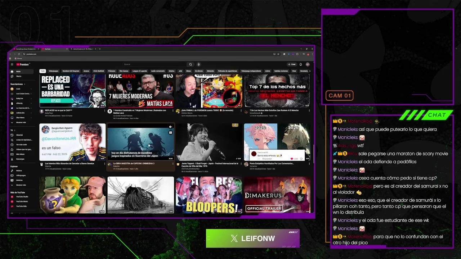The height and width of the screenshot is (259, 461).
Task: Open Historial in the sidebar
Action: point(21,135)
